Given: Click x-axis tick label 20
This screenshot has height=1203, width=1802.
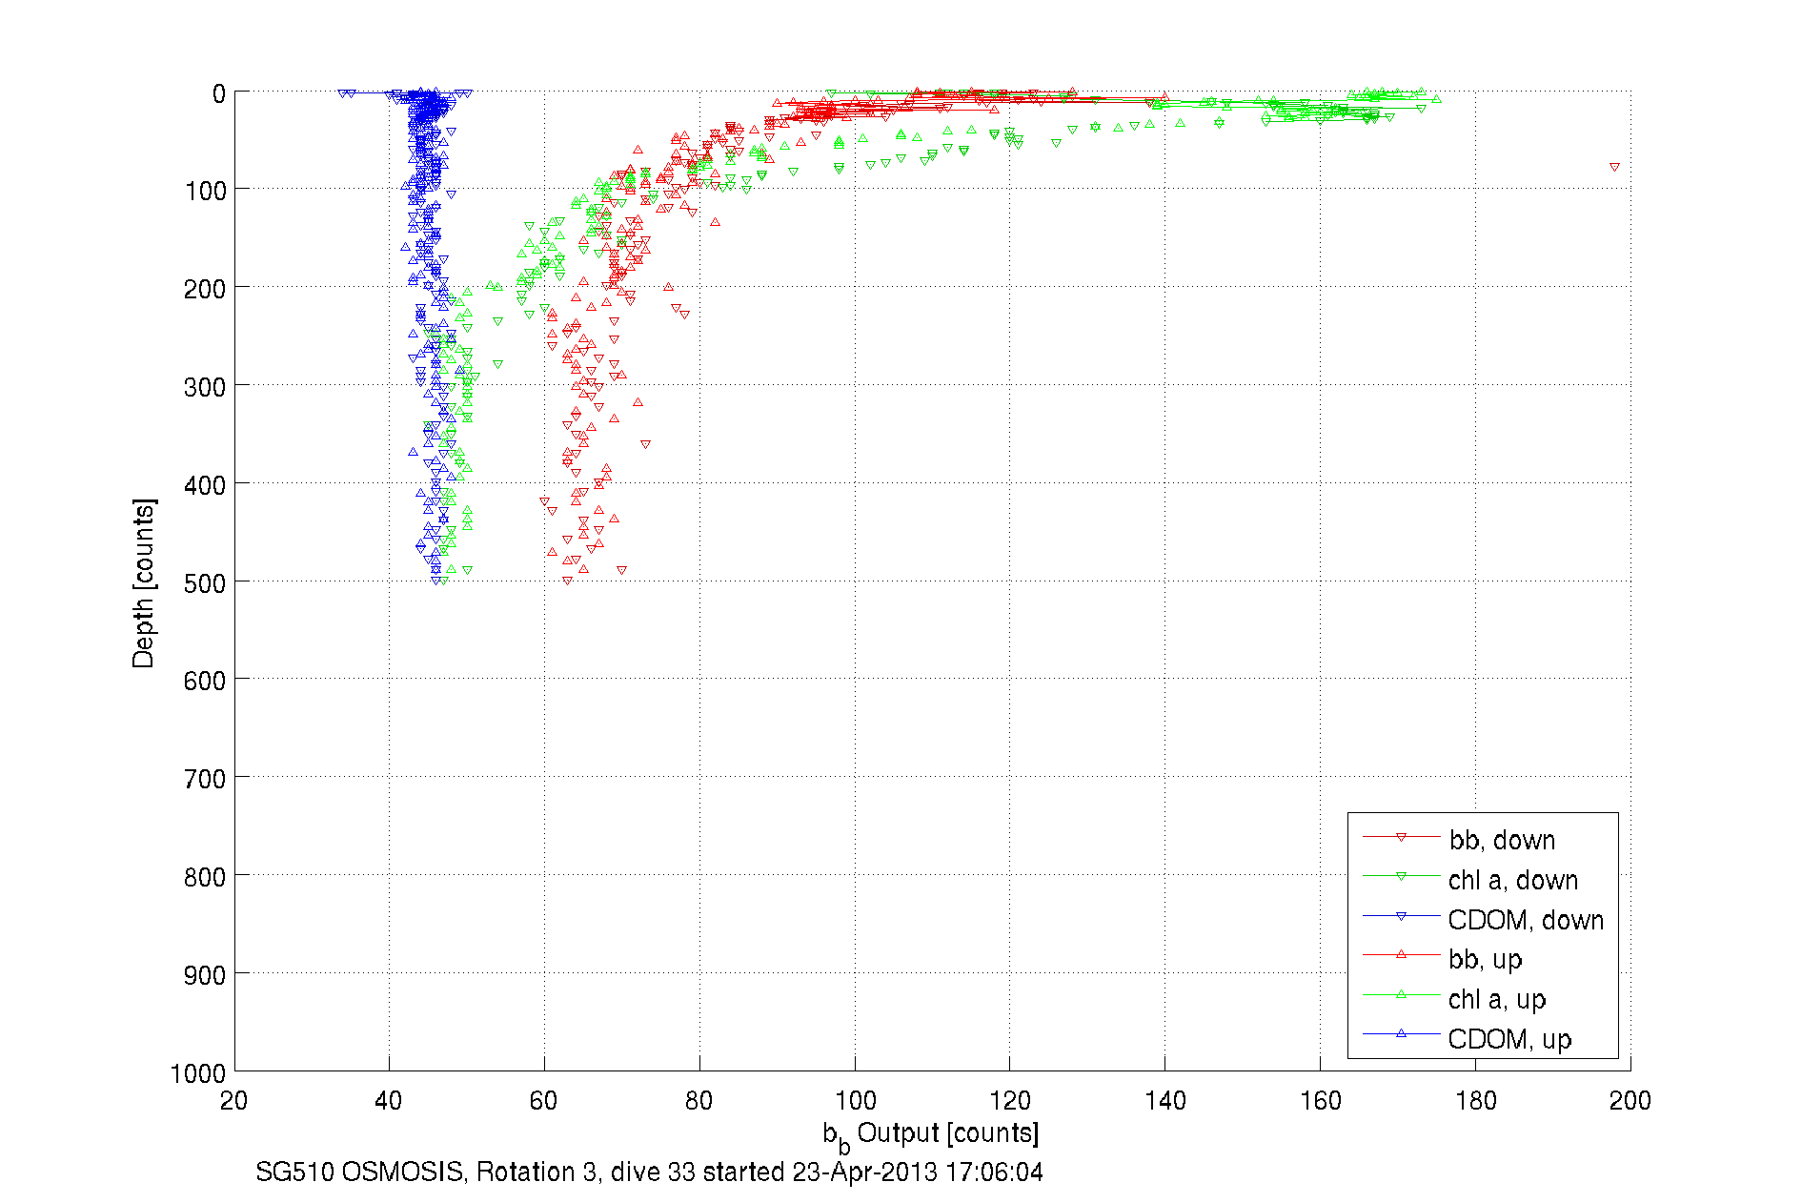Looking at the screenshot, I should pos(233,1101).
